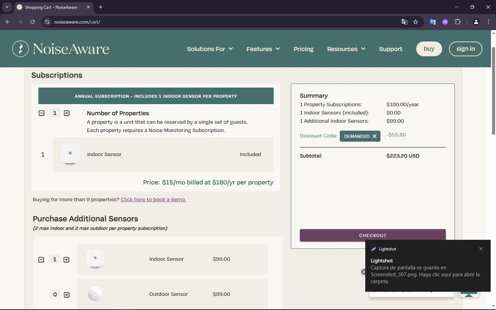This screenshot has width=496, height=310.
Task: Increase Outdoor Sensor quantity
Action: (x=66, y=295)
